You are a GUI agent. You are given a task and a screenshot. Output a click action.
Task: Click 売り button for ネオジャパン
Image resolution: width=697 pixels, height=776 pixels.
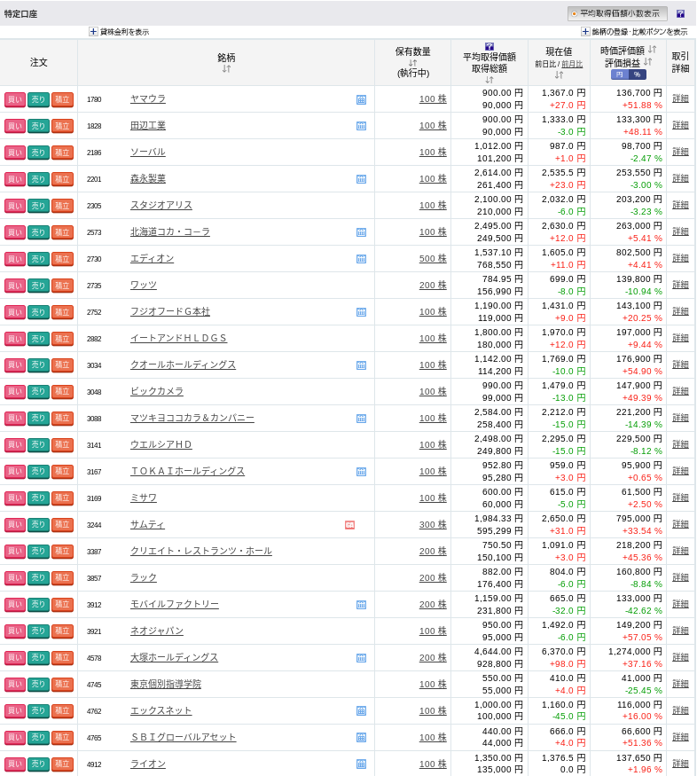click(39, 631)
